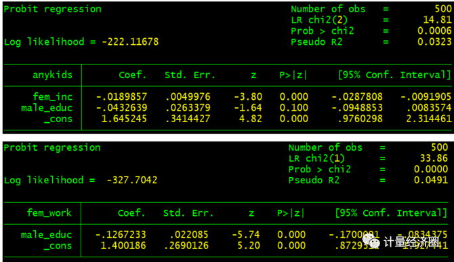Click the WeChat watermark logo icon

coord(371,241)
